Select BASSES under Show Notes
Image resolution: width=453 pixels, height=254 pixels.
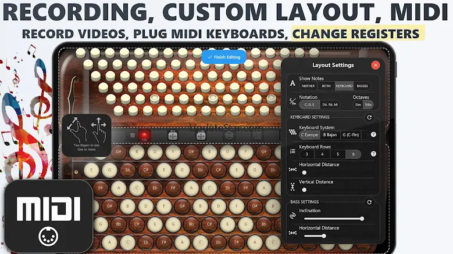(362, 86)
